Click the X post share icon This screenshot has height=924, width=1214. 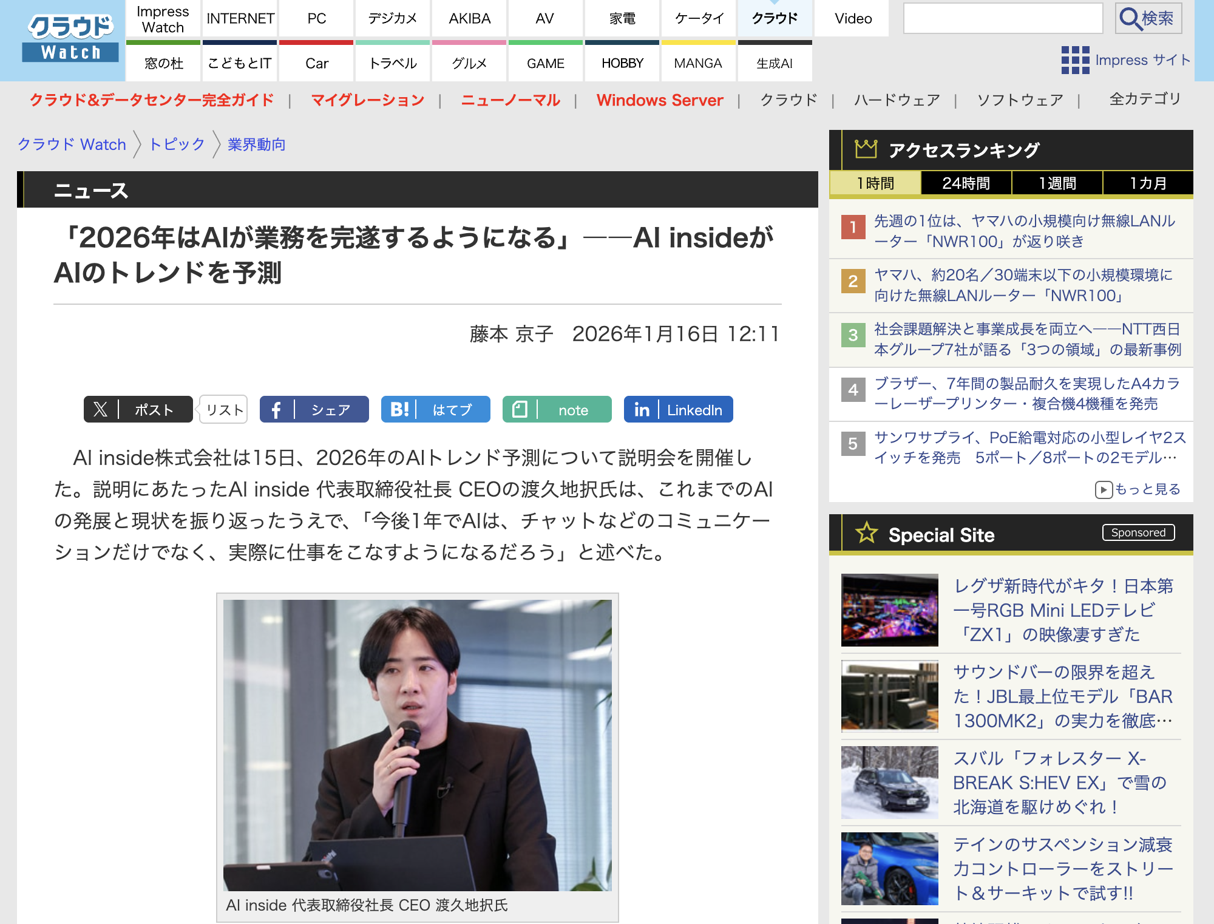tap(101, 410)
